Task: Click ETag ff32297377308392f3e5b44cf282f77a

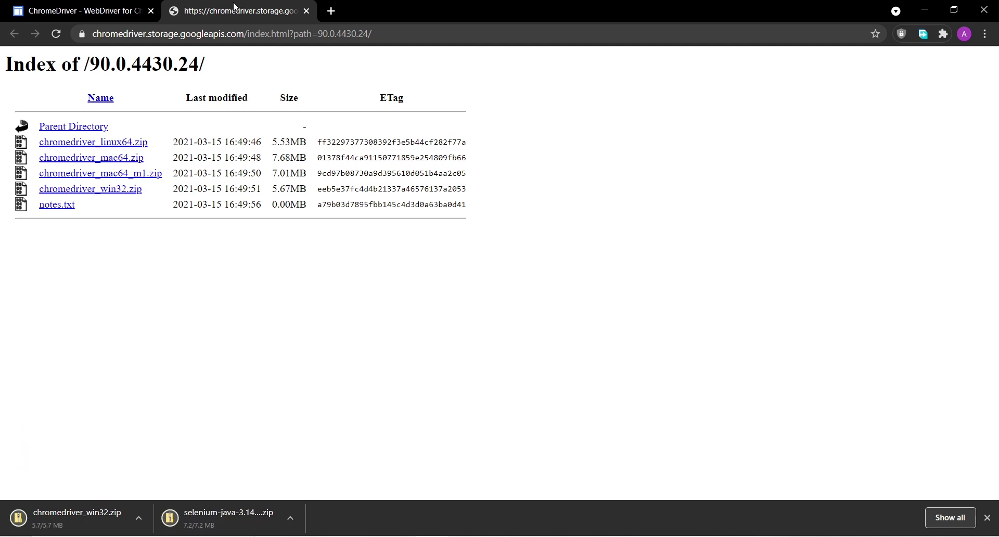Action: (391, 142)
